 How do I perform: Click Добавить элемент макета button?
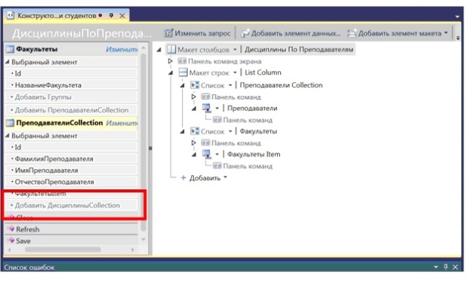click(398, 33)
